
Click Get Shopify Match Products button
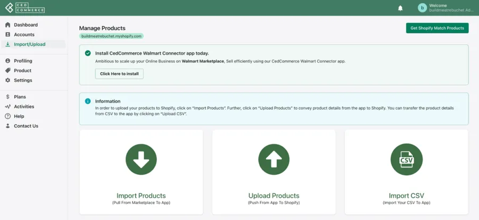437,28
